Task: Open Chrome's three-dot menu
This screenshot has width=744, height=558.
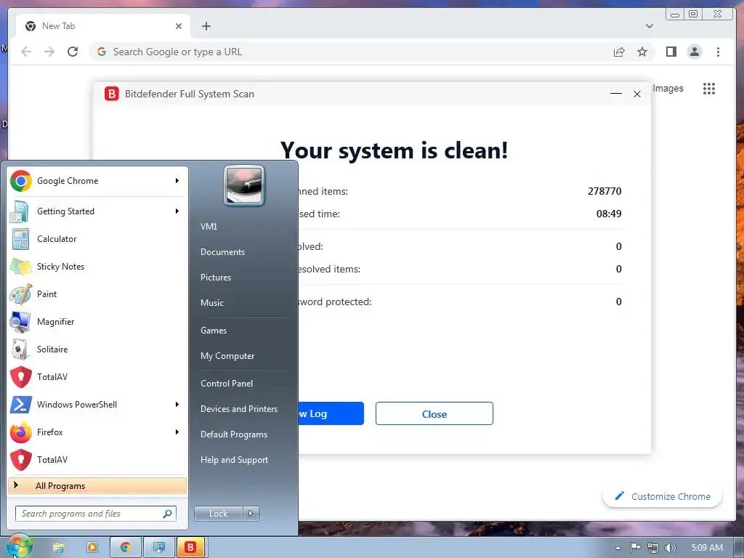Action: pos(718,52)
